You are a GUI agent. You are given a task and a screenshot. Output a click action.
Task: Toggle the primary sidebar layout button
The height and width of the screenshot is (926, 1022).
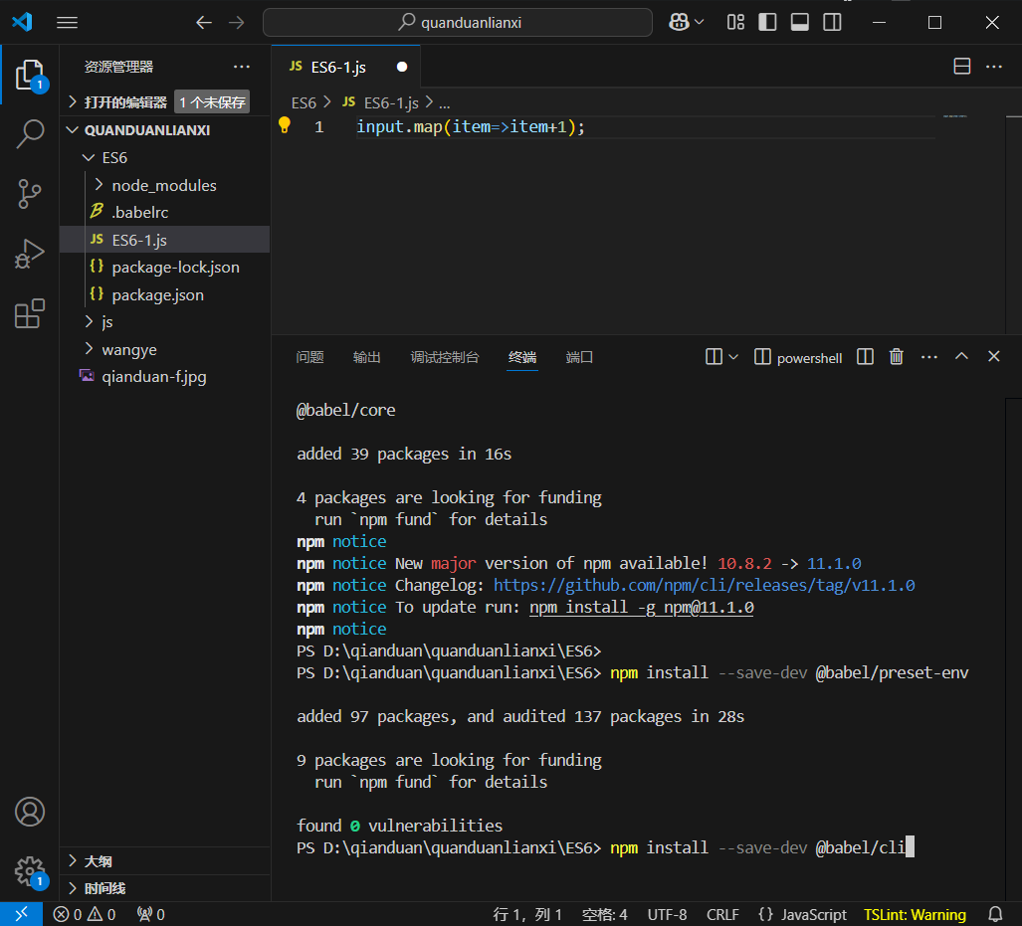pyautogui.click(x=767, y=22)
